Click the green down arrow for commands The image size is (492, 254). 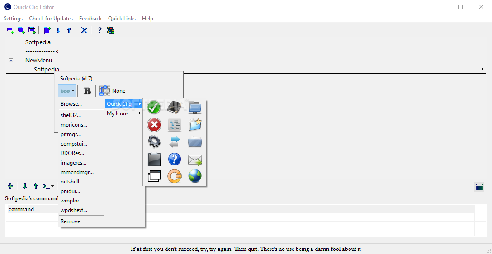click(x=25, y=186)
